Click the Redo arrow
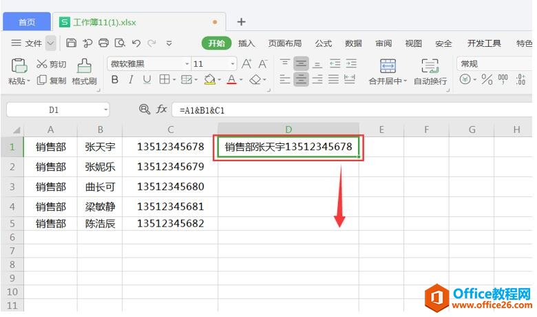Screen dimensions: 537x317 click(151, 43)
